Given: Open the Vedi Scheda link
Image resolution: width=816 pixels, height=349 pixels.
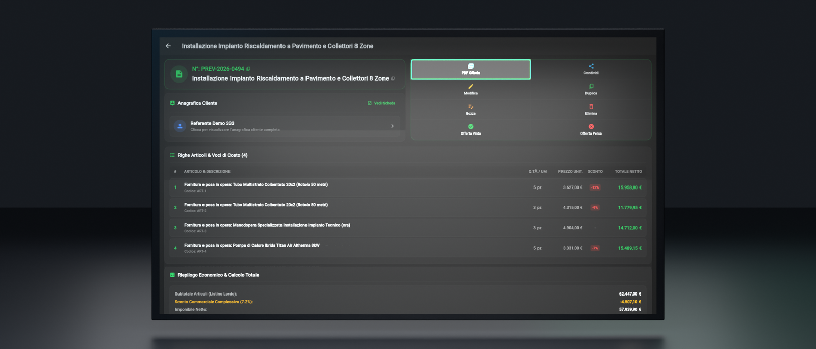Looking at the screenshot, I should pos(381,103).
